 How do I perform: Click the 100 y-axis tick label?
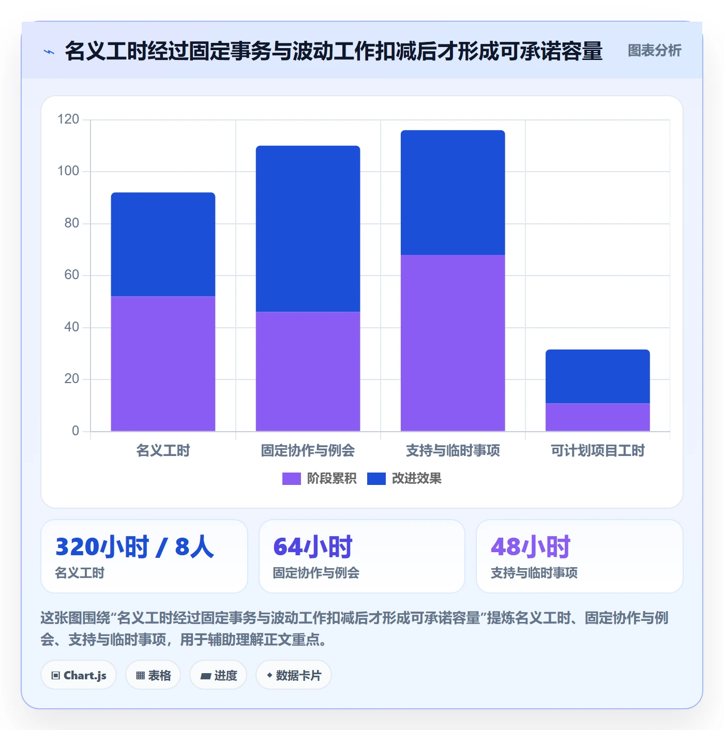pyautogui.click(x=68, y=171)
